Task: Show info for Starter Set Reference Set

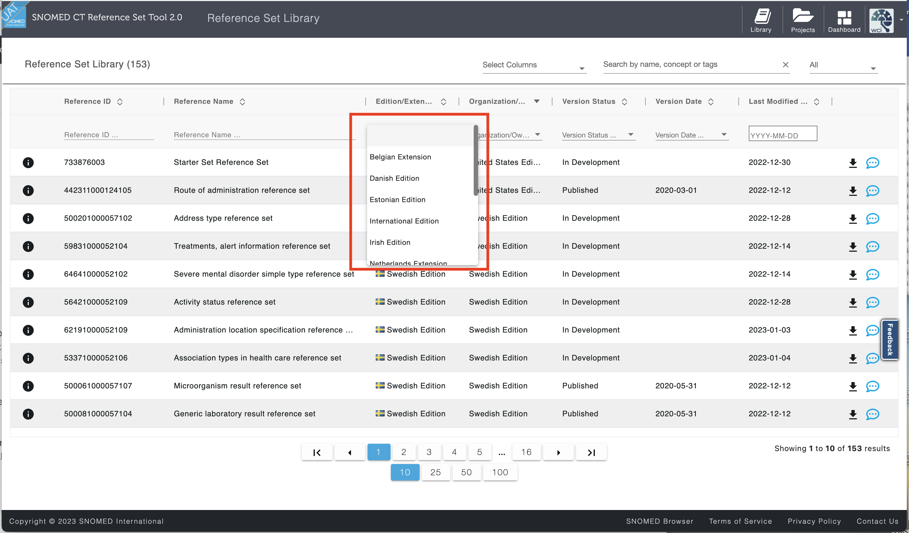Action: point(28,162)
